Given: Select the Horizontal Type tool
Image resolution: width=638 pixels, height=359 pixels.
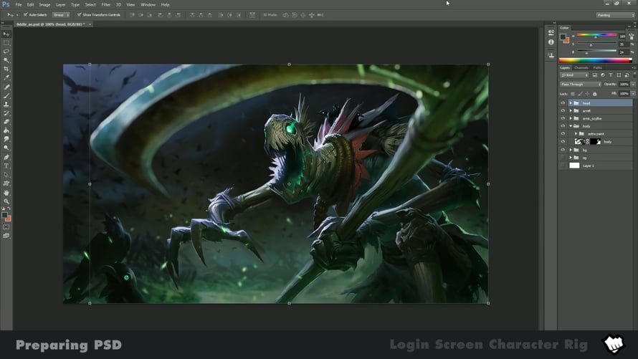Looking at the screenshot, I should pos(6,166).
